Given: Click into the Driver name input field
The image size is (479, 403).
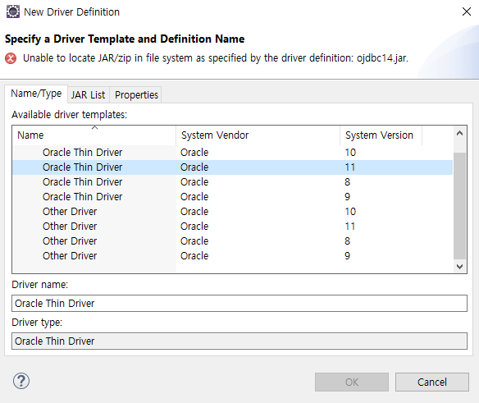Looking at the screenshot, I should tap(239, 304).
